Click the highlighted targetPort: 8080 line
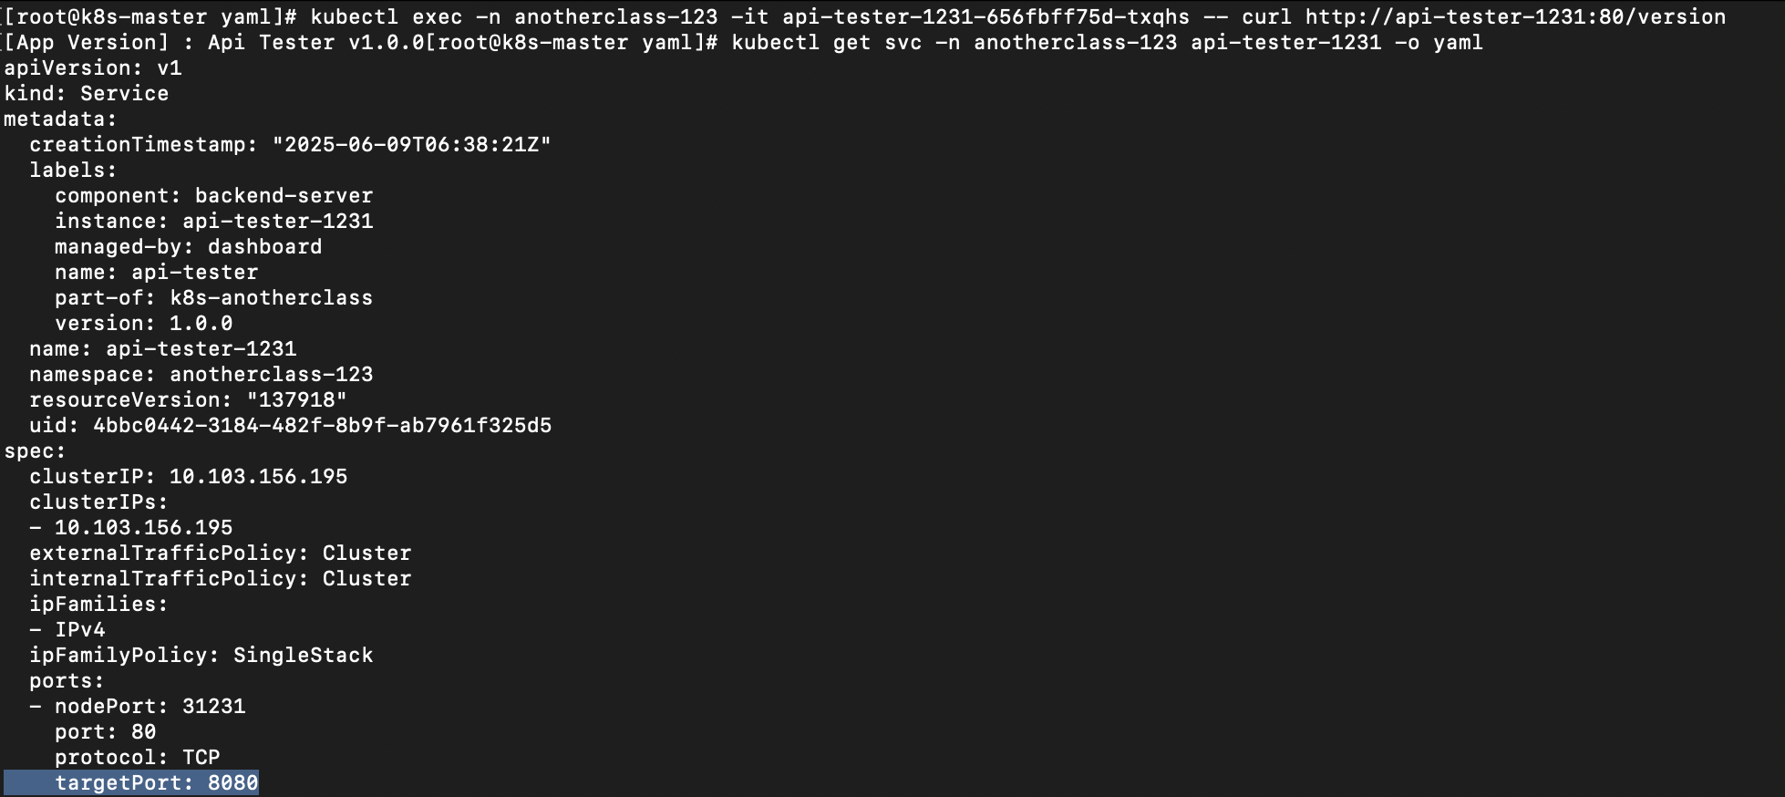 (156, 782)
